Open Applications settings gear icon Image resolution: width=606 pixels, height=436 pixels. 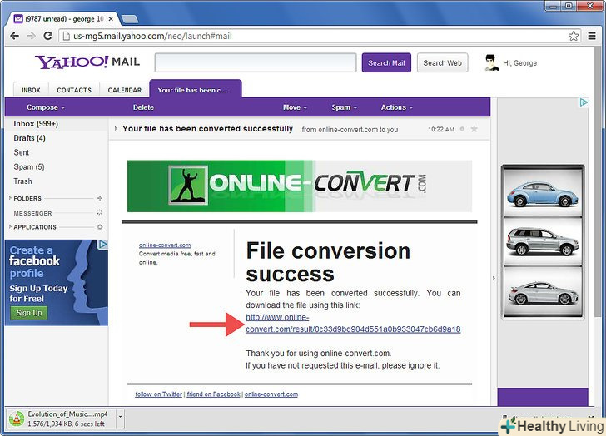click(100, 227)
